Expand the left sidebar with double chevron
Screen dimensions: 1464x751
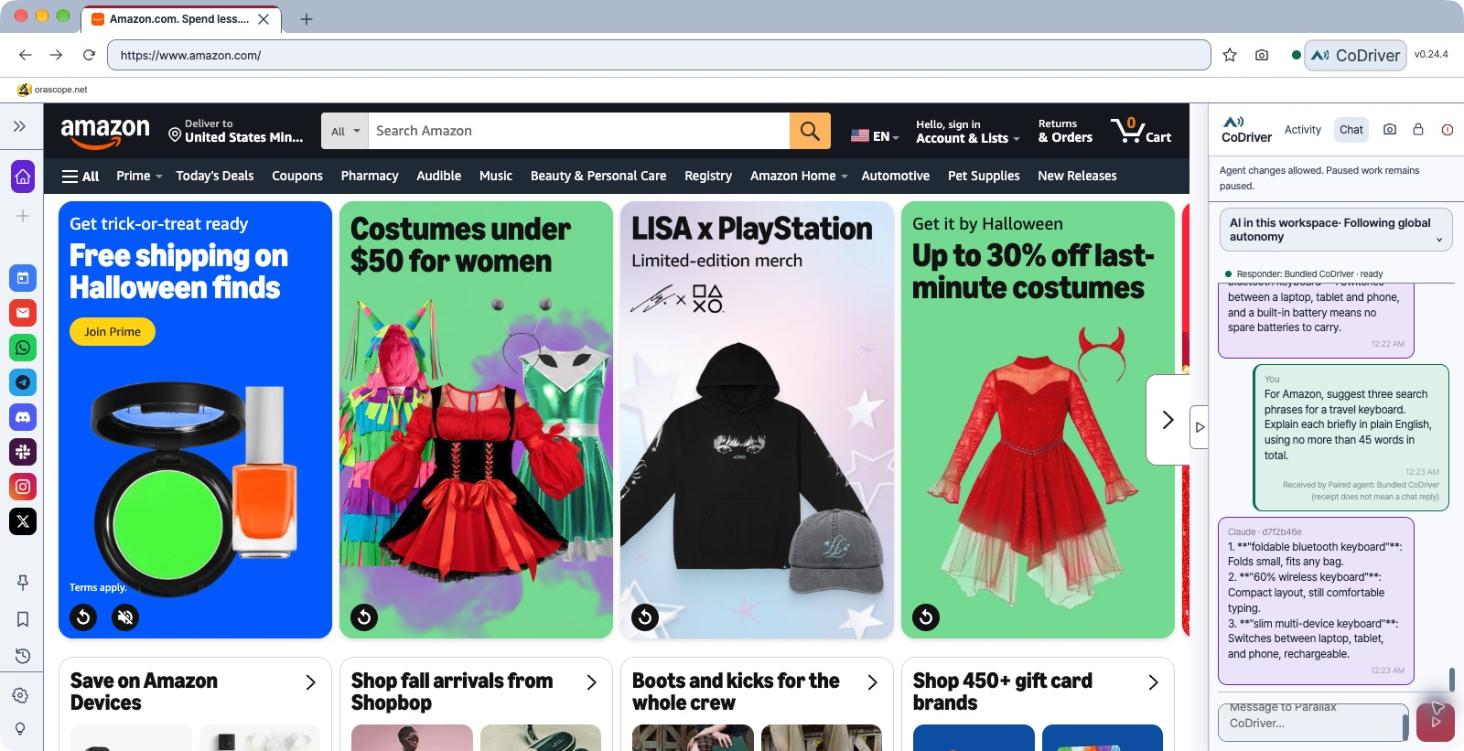click(19, 126)
